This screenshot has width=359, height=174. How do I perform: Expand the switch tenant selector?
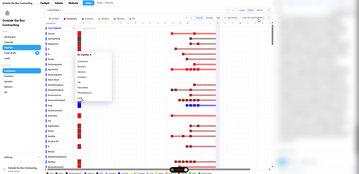(14, 171)
